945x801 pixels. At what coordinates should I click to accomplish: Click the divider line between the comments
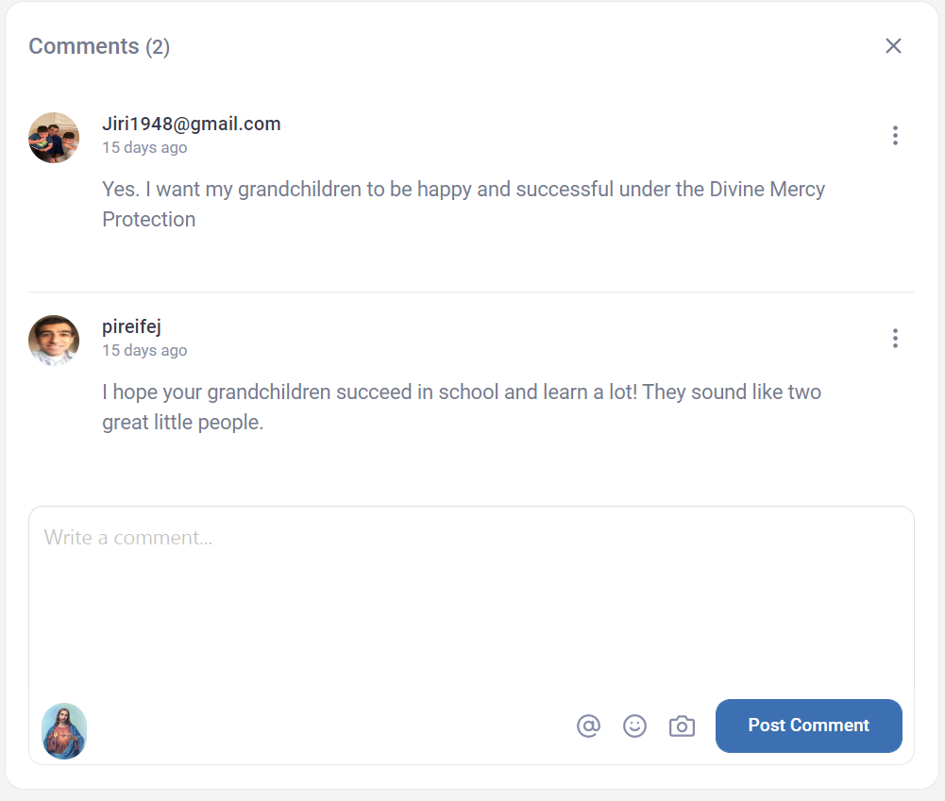[471, 292]
